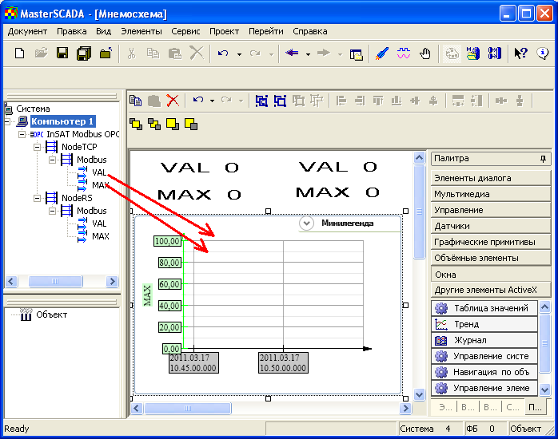Collapse the NodeRS tree node
This screenshot has width=558, height=439.
point(37,198)
